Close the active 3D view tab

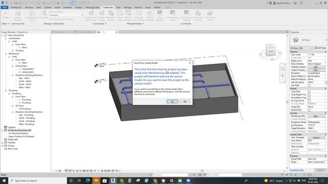(117, 32)
